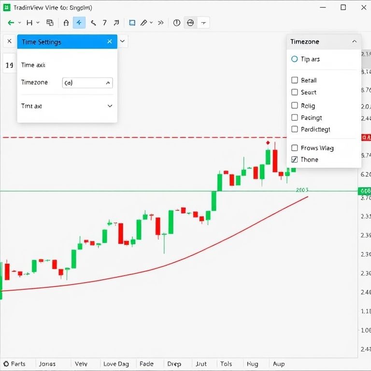Click the globe-like circle toolbar icon
Viewport: 371px width, 371px height.
(190, 23)
